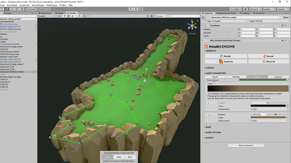Image resolution: width=291 pixels, height=163 pixels.
Task: Open the Layer Default dropdown
Action: pyautogui.click(x=273, y=21)
